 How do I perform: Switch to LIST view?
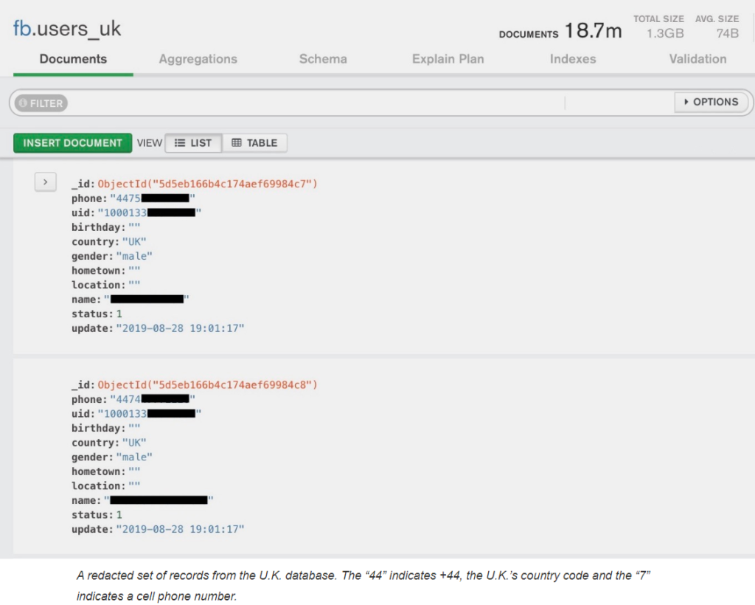193,143
